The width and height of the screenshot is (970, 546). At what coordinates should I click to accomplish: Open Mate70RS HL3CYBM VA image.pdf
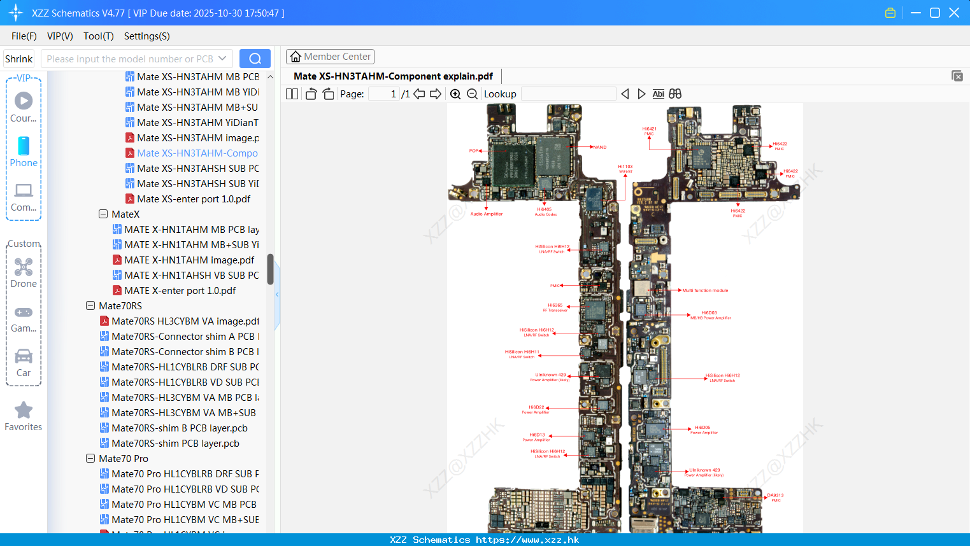[179, 321]
